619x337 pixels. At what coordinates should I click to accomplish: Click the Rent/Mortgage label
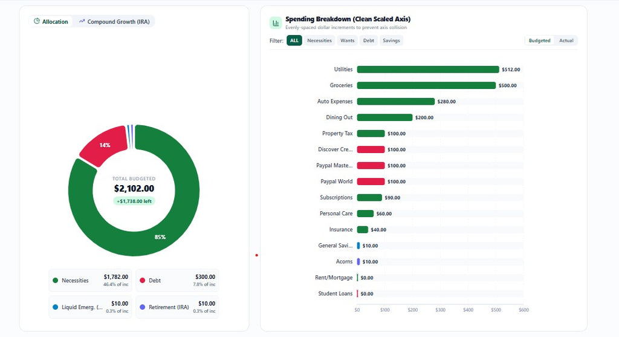[x=334, y=277]
